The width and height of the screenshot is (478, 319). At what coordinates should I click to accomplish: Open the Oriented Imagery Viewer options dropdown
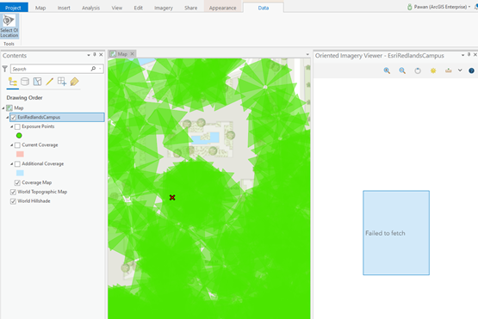[462, 55]
